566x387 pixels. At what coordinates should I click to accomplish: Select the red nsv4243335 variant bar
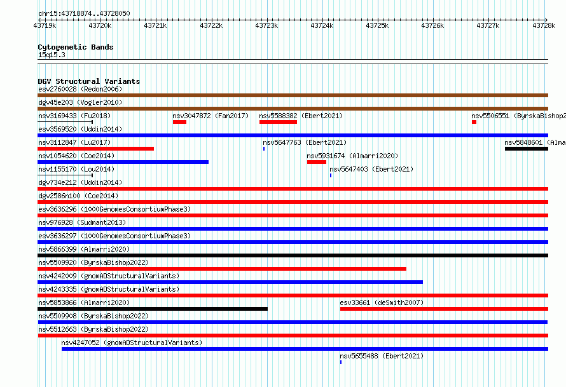[293, 295]
